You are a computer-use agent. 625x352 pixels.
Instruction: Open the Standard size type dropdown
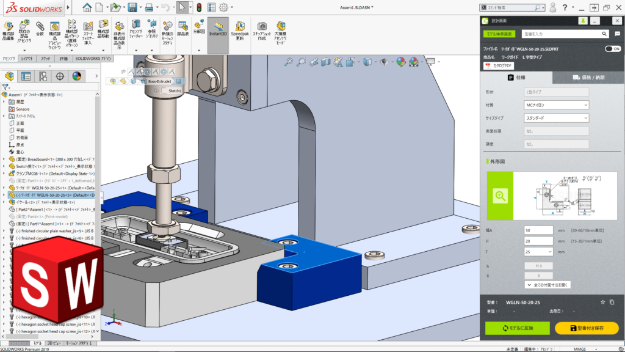(x=556, y=118)
